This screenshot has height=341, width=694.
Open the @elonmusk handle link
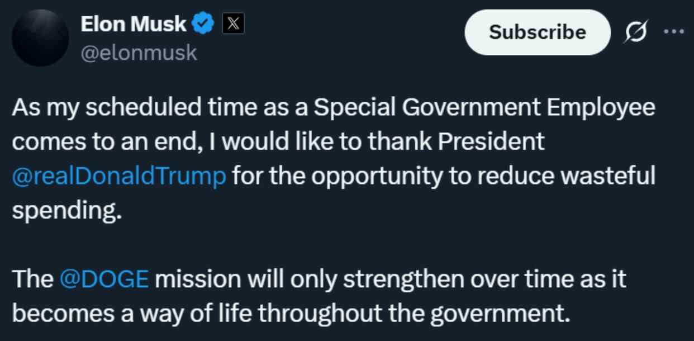click(x=139, y=53)
